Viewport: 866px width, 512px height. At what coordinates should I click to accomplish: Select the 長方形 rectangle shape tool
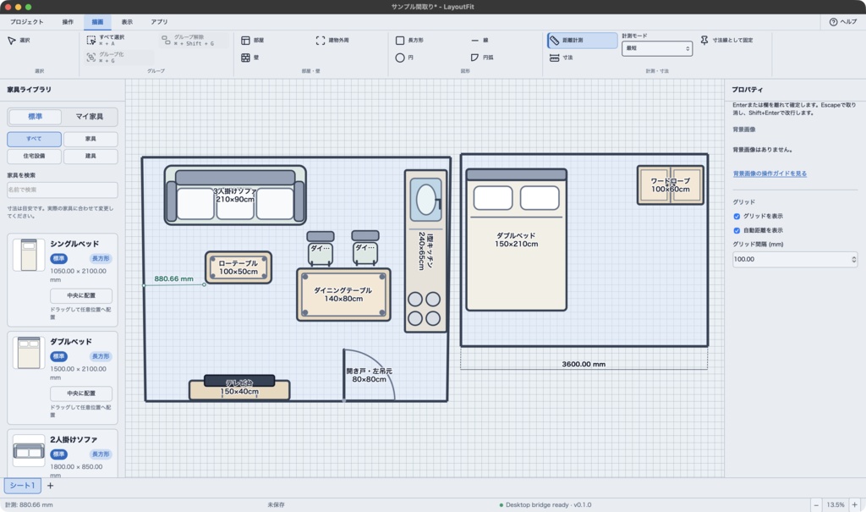tap(409, 41)
